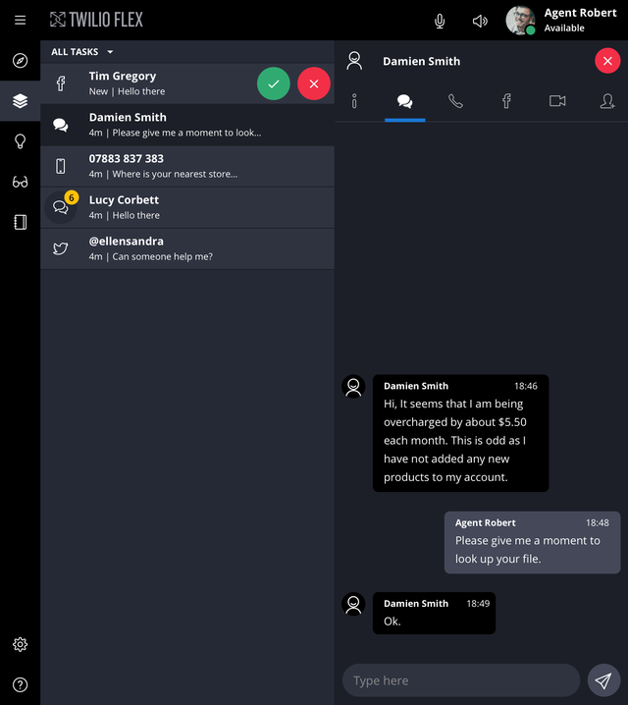Select Damien Smith task in list
This screenshot has width=628, height=705.
[187, 125]
